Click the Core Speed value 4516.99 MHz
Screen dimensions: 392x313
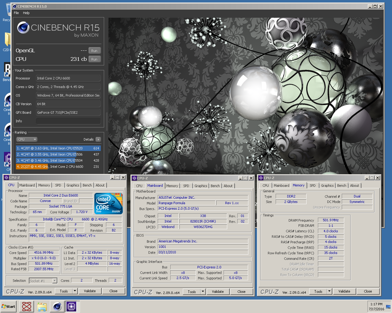[x=44, y=252]
